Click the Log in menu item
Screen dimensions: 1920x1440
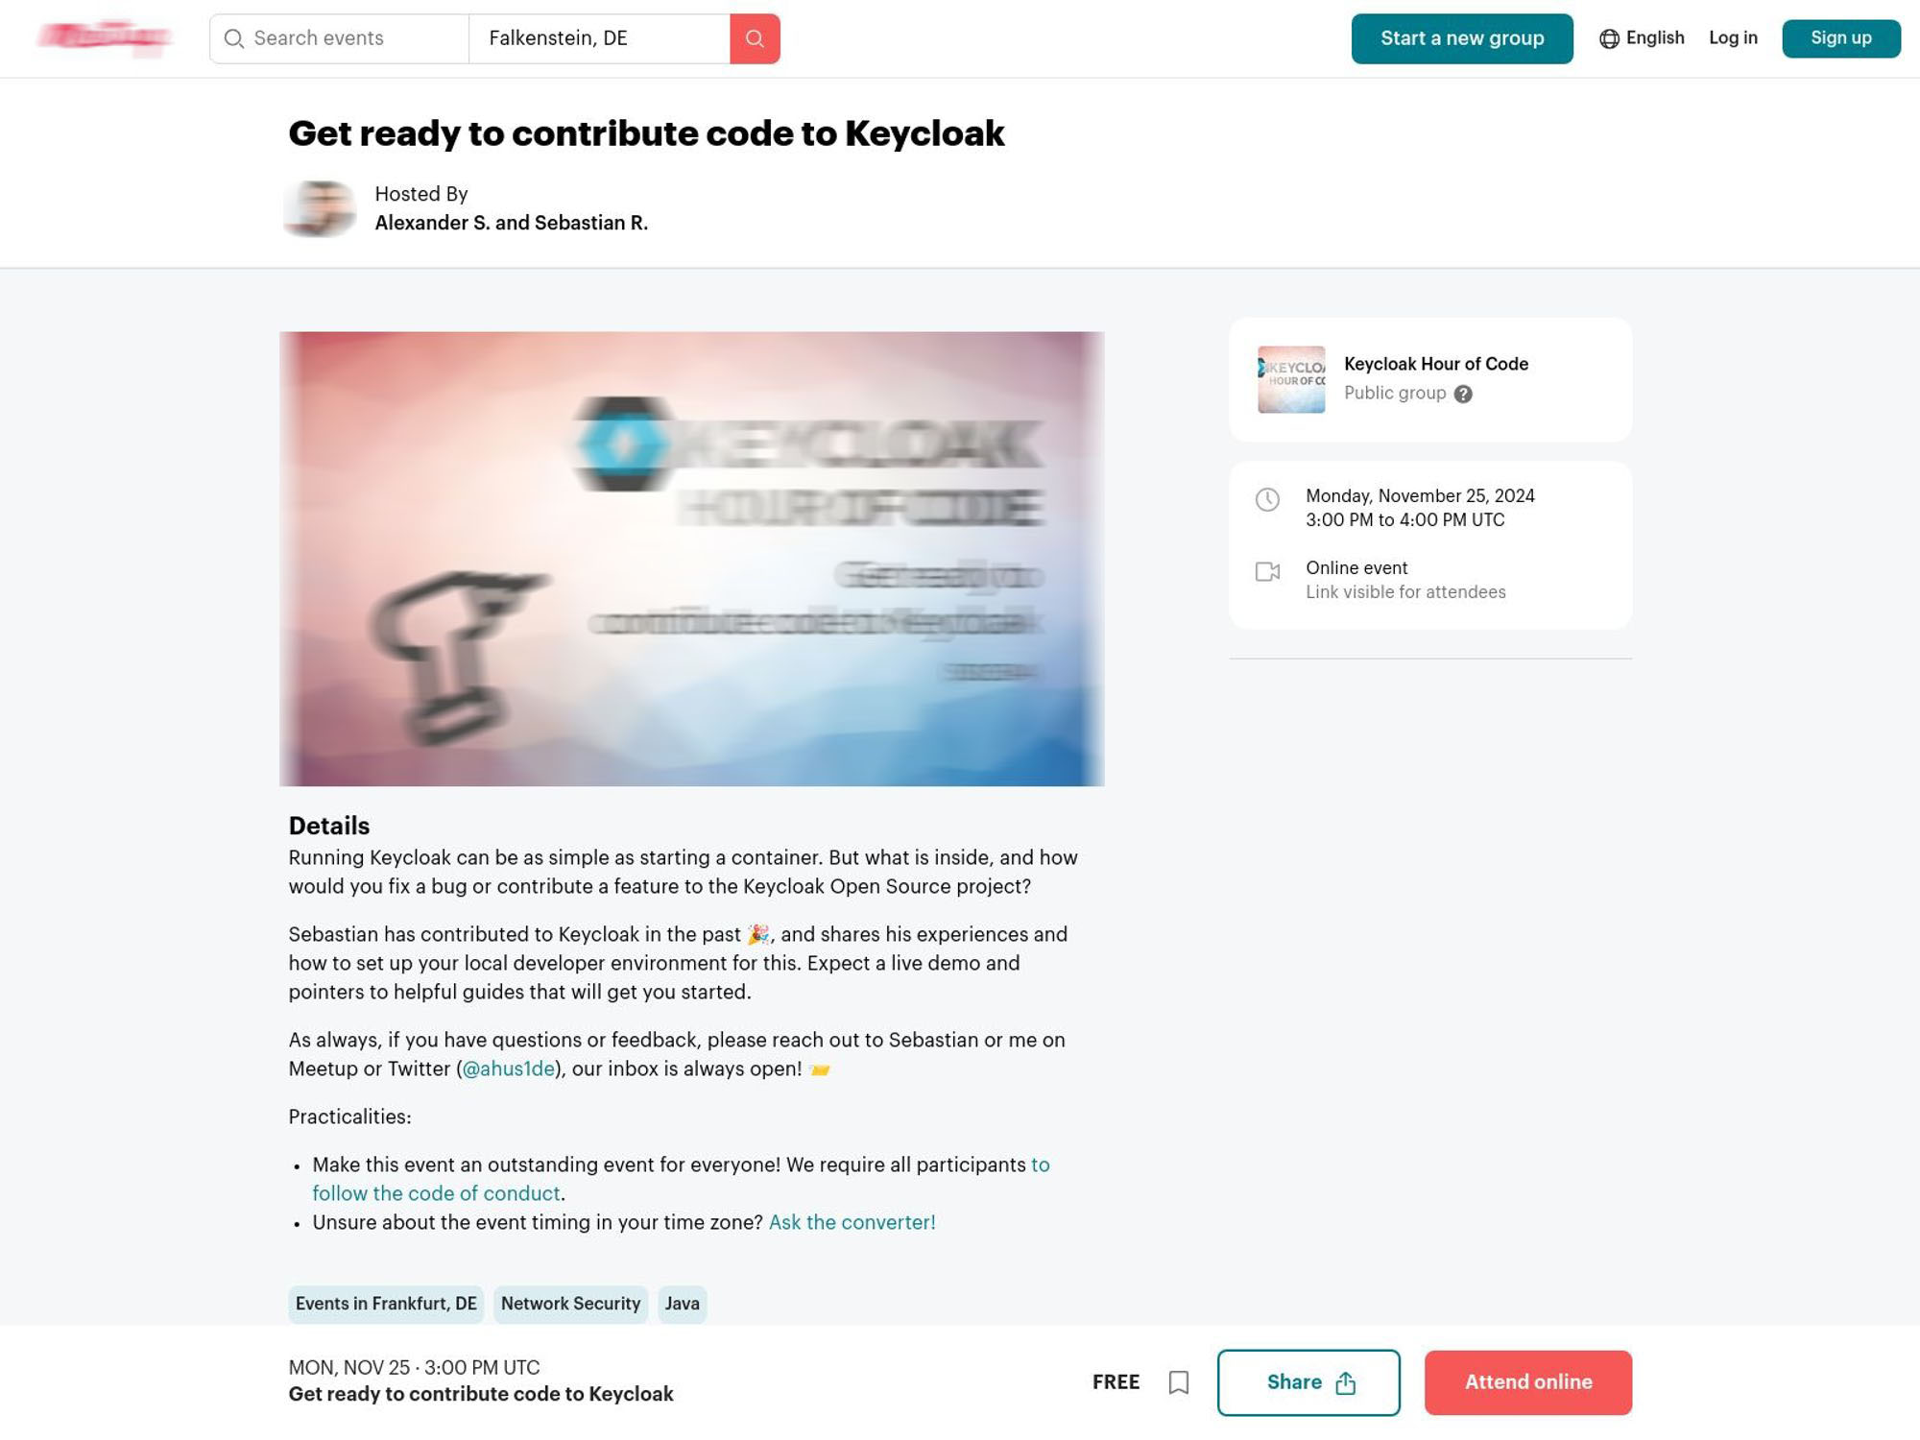pos(1733,37)
